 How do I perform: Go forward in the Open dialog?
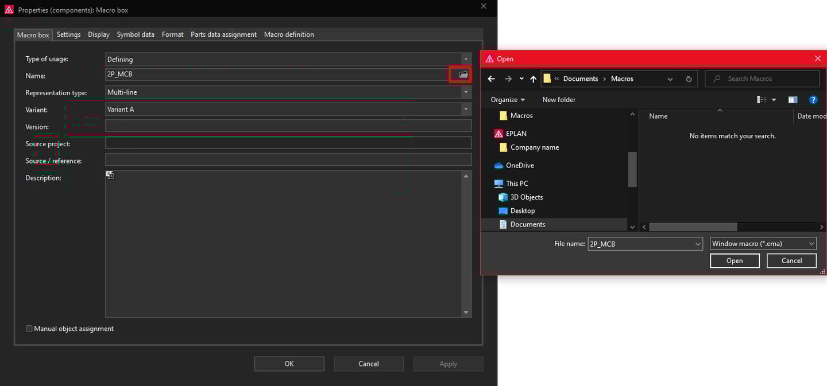508,79
